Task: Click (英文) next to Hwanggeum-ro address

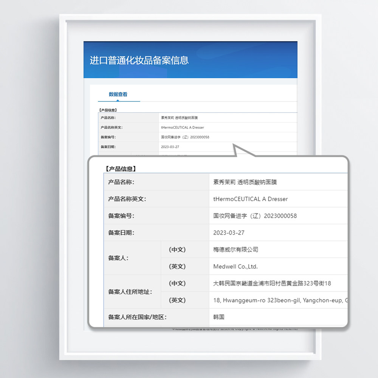Action: pyautogui.click(x=177, y=300)
